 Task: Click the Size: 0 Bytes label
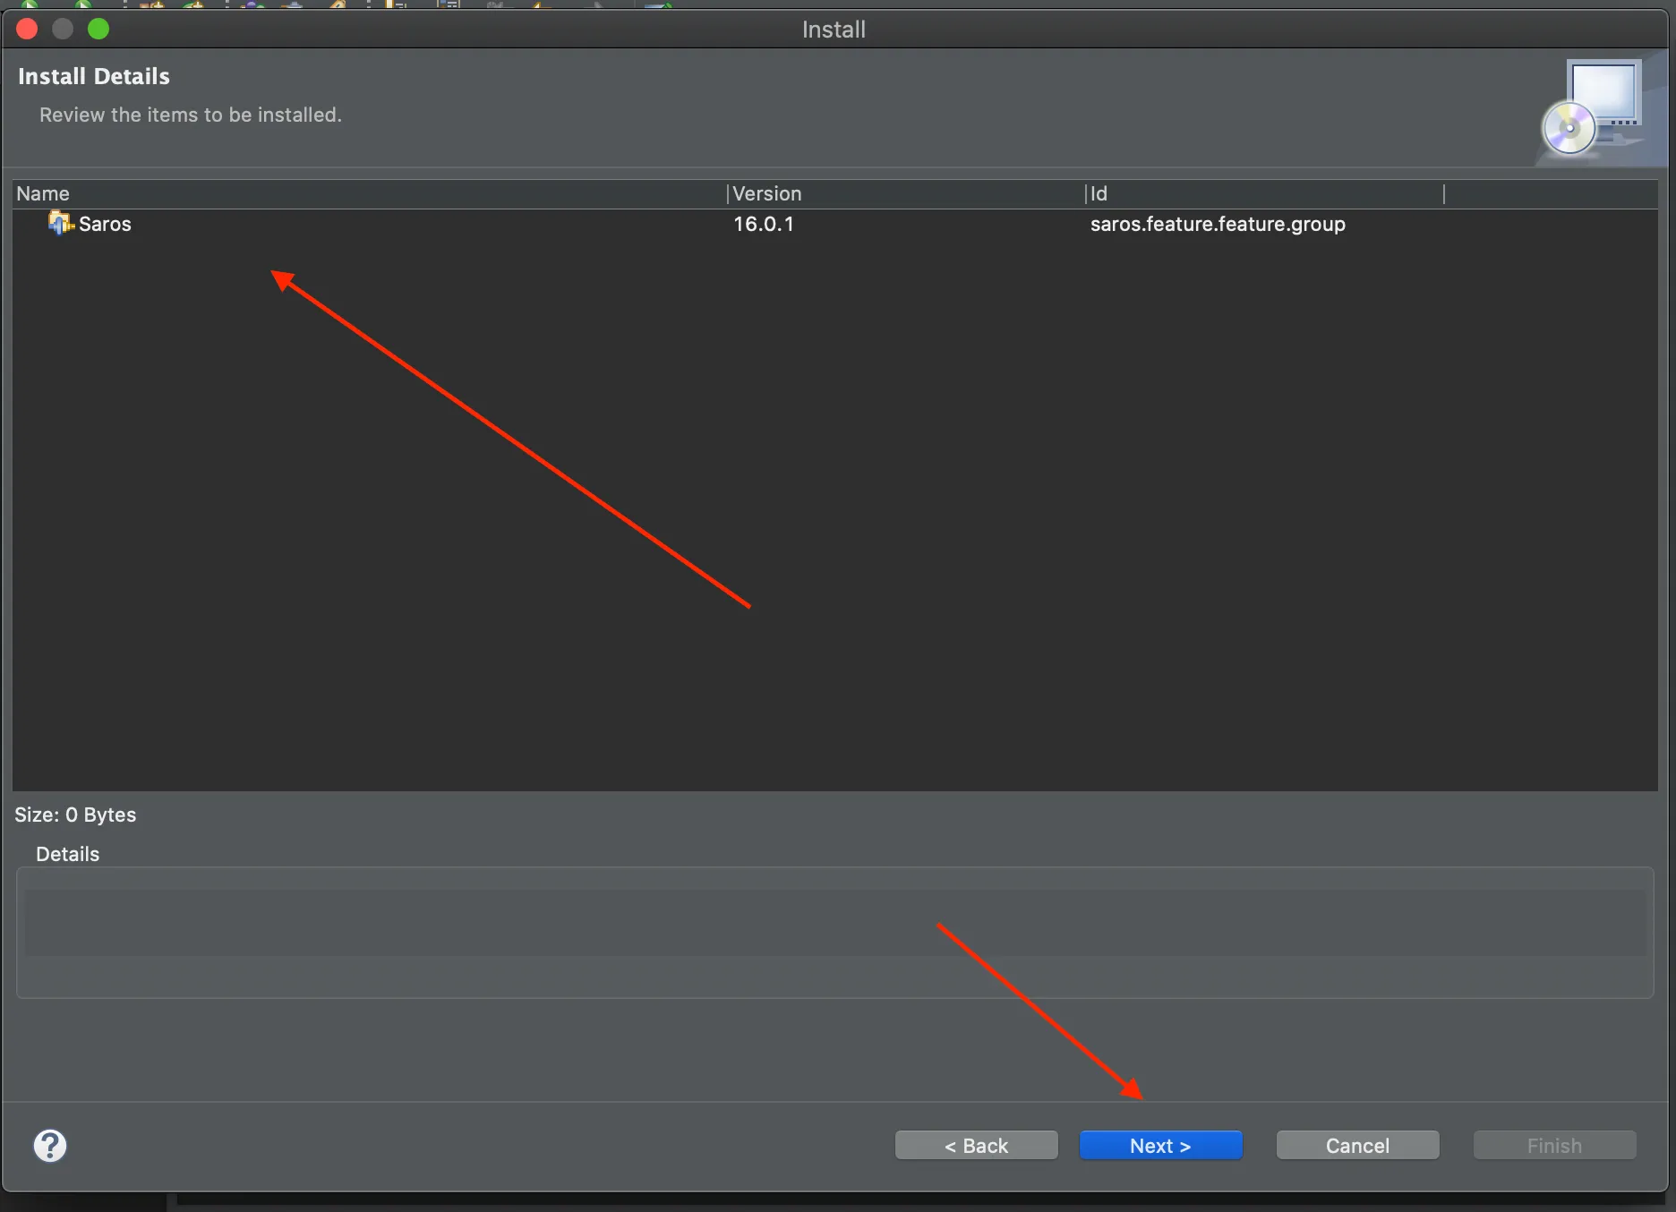76,815
